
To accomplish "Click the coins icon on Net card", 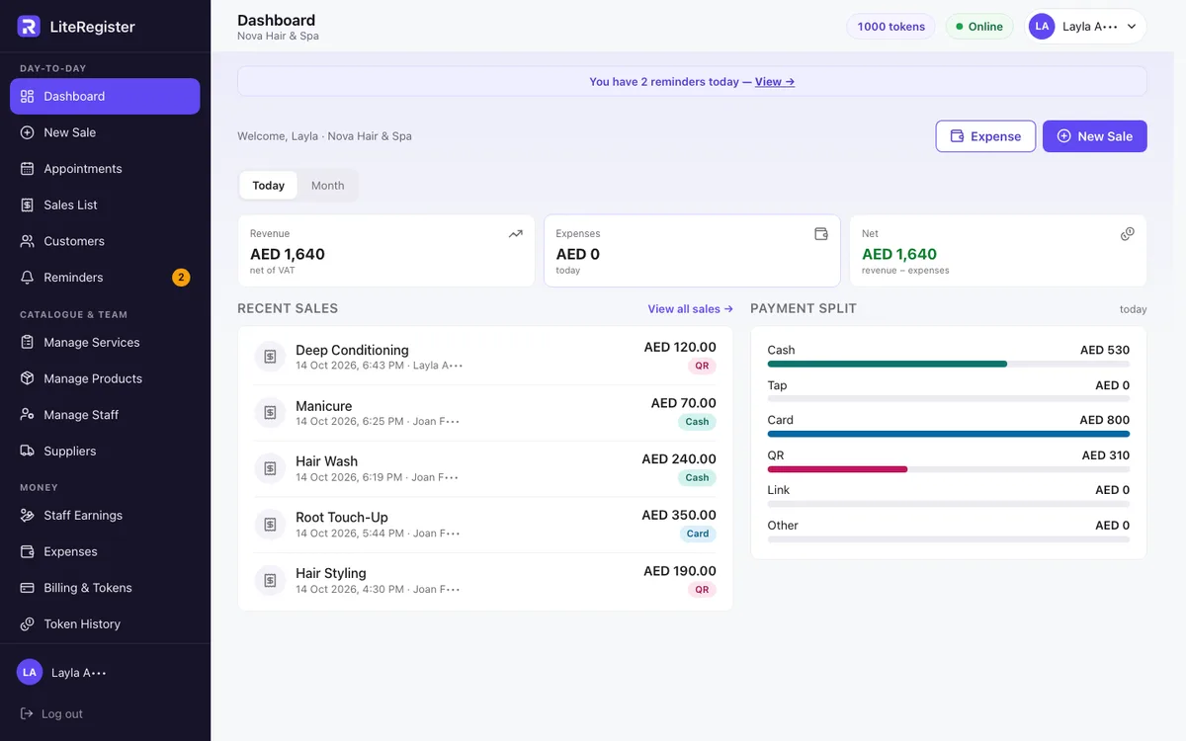I will click(1127, 234).
